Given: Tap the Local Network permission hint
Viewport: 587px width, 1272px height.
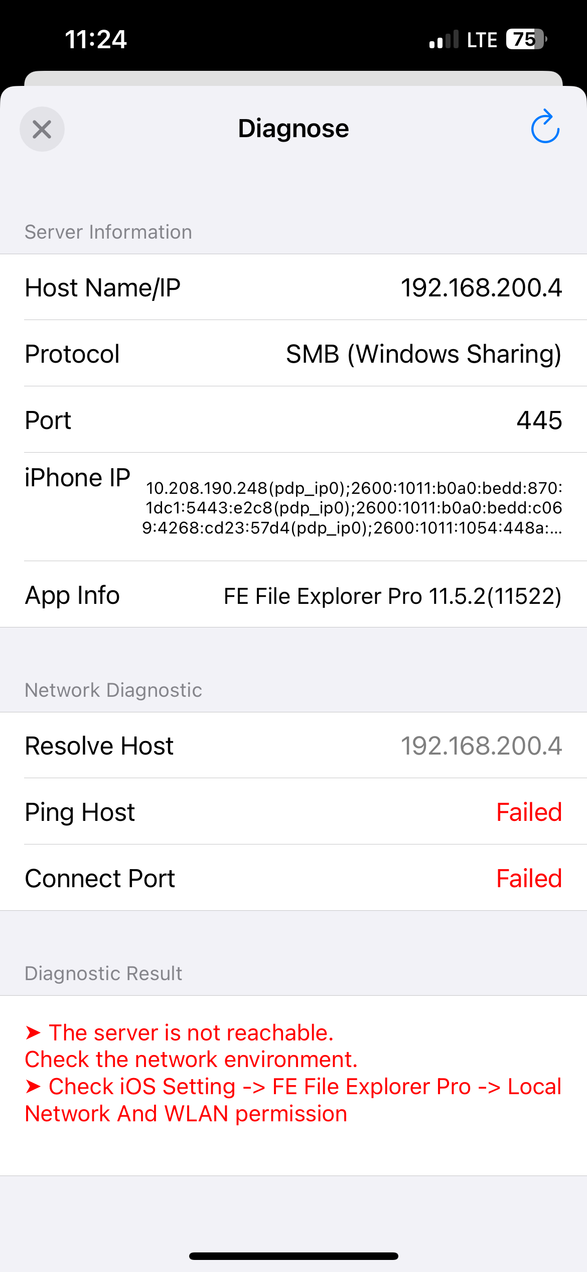Looking at the screenshot, I should pos(293,1100).
